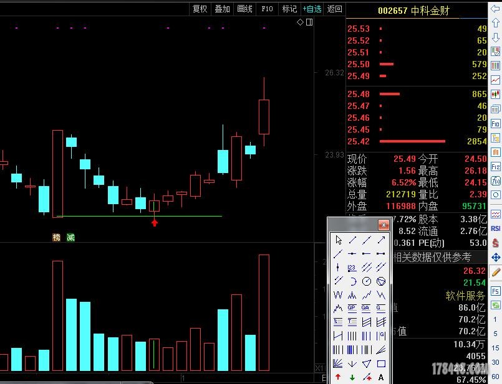Image resolution: width=502 pixels, height=384 pixels.
Task: Click the up arrow icon in right sidebar
Action: click(495, 22)
